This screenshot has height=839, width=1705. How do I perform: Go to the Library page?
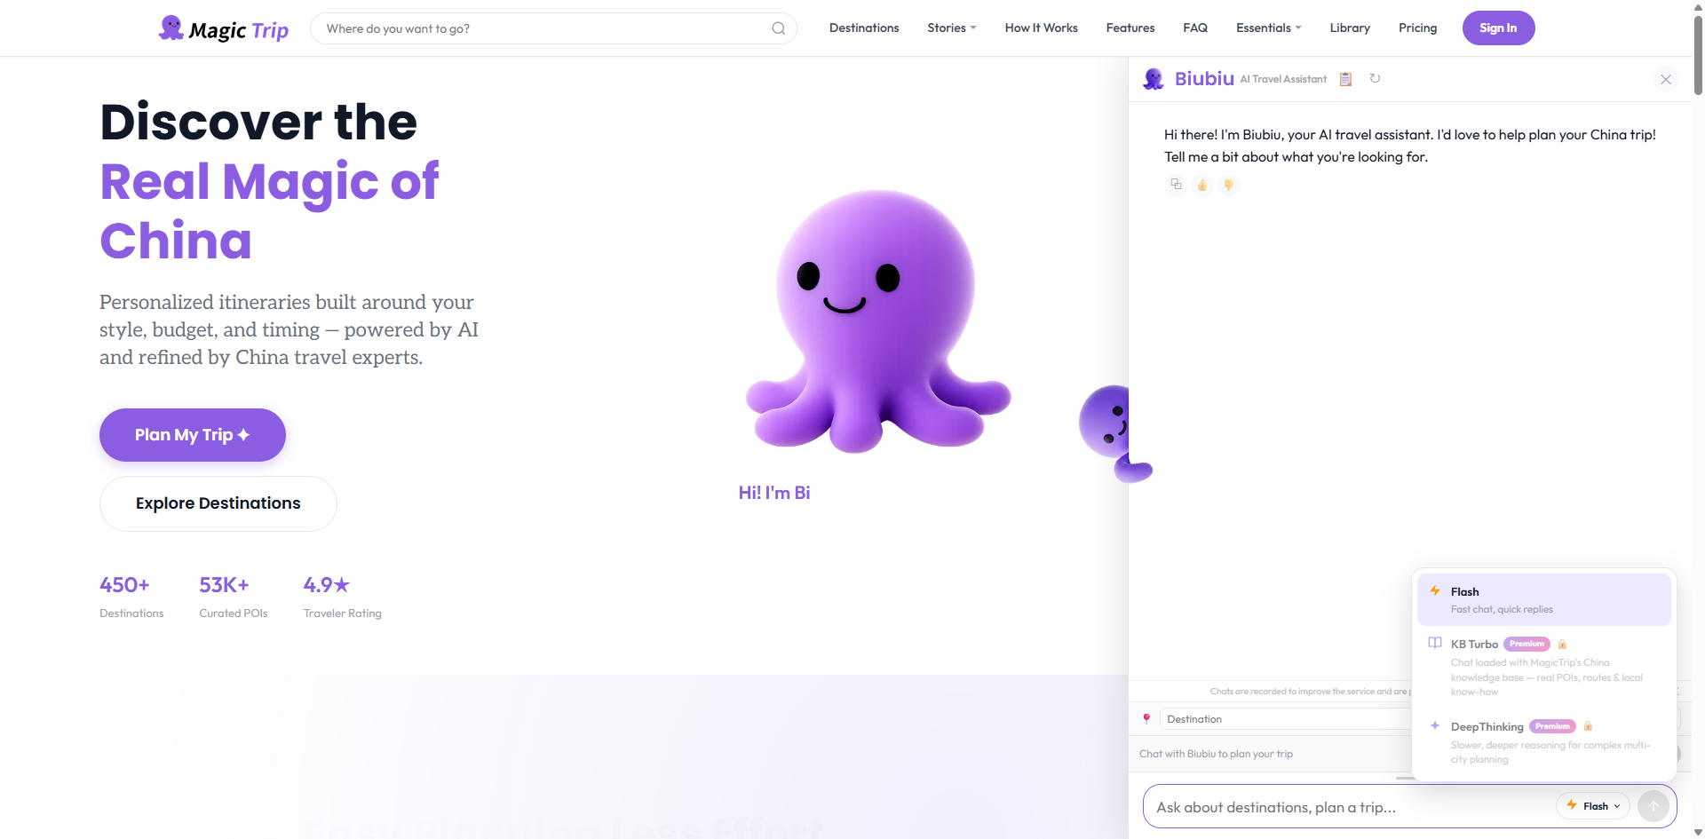[1350, 28]
